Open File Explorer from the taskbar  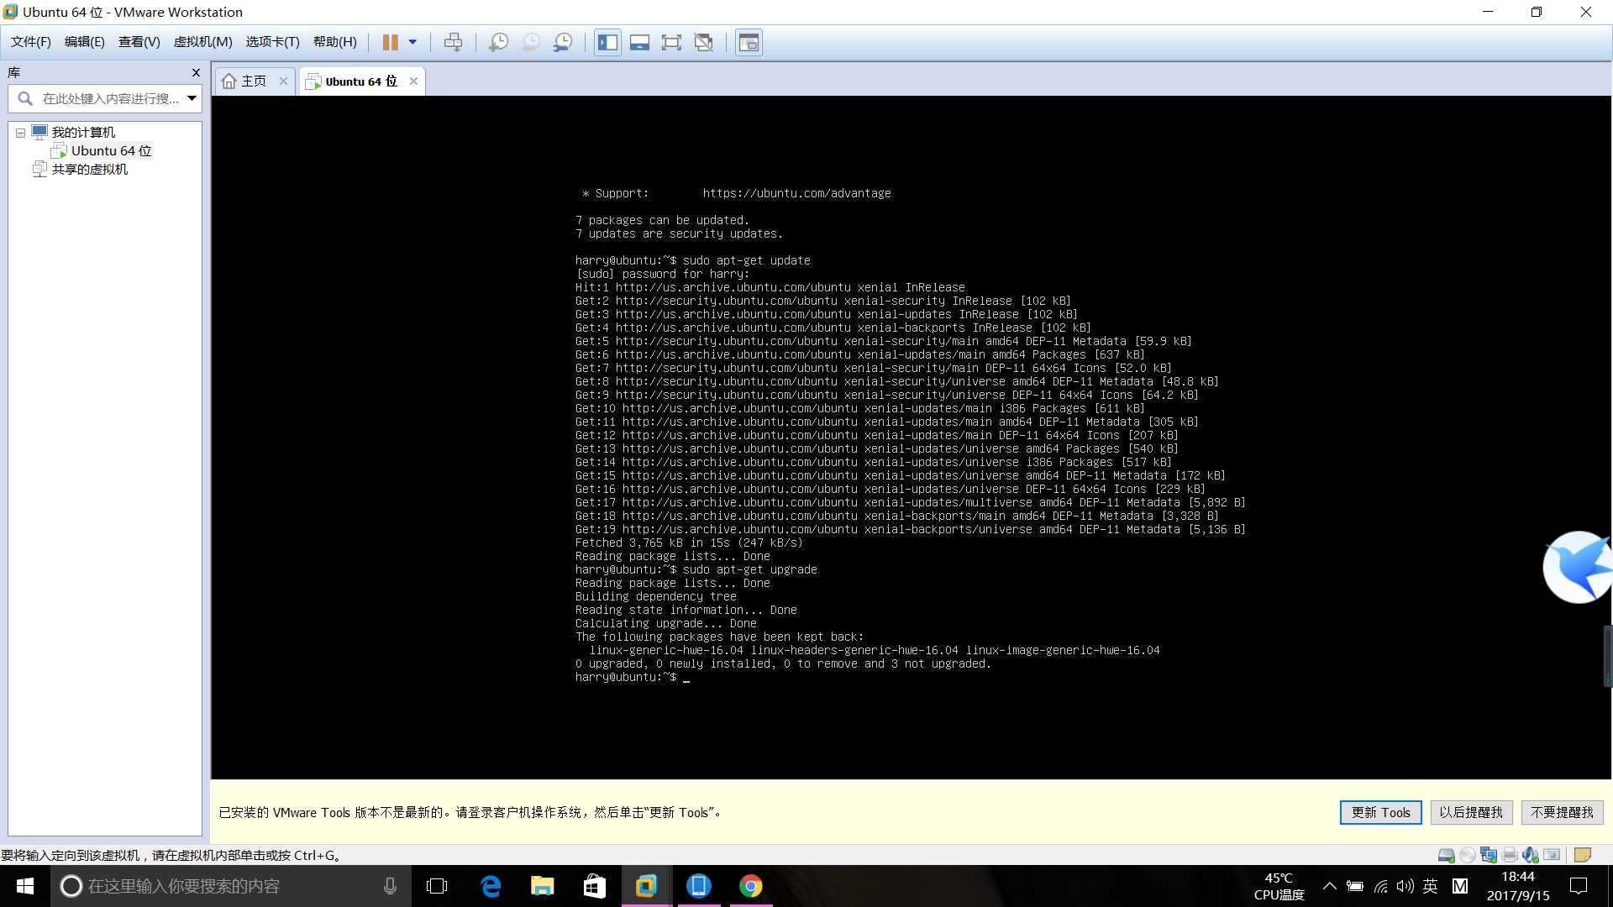543,886
